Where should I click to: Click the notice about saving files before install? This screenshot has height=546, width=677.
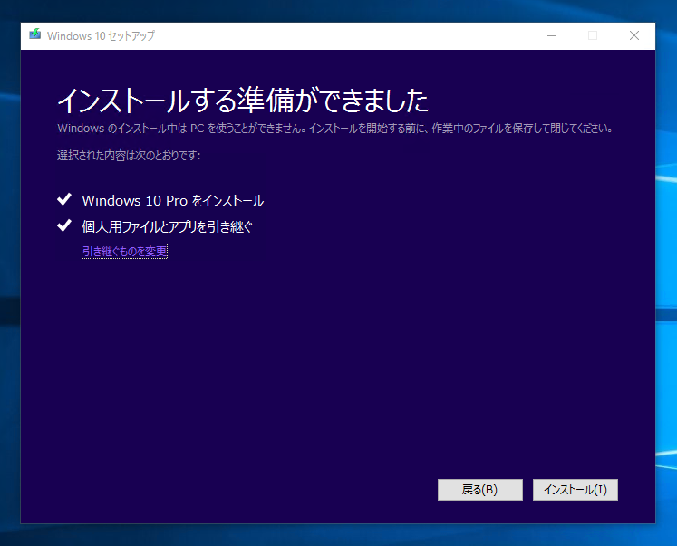tap(335, 128)
